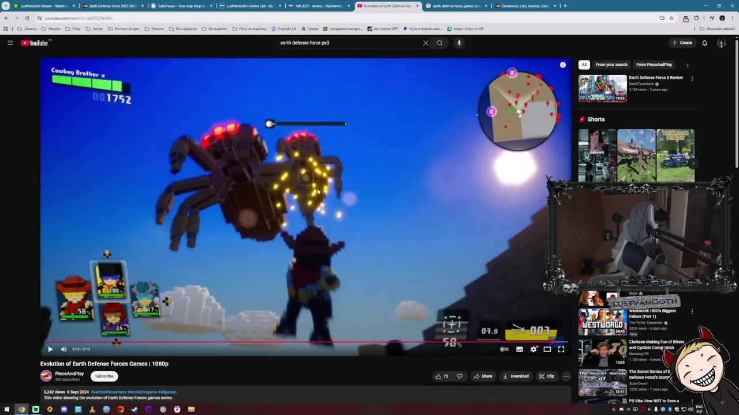
Task: Open the Secret Genius video thumbnail
Action: click(x=603, y=382)
